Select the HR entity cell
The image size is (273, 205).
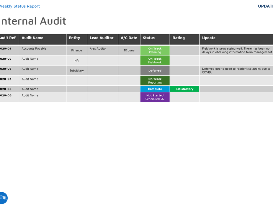77,61
